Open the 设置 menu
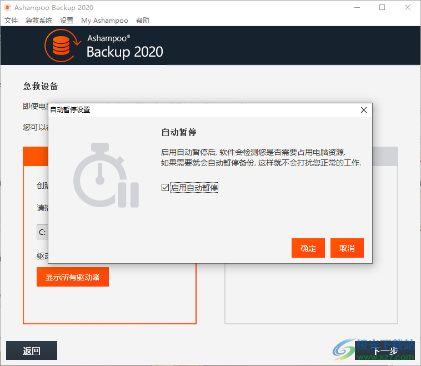This screenshot has height=366, width=421. (x=67, y=21)
